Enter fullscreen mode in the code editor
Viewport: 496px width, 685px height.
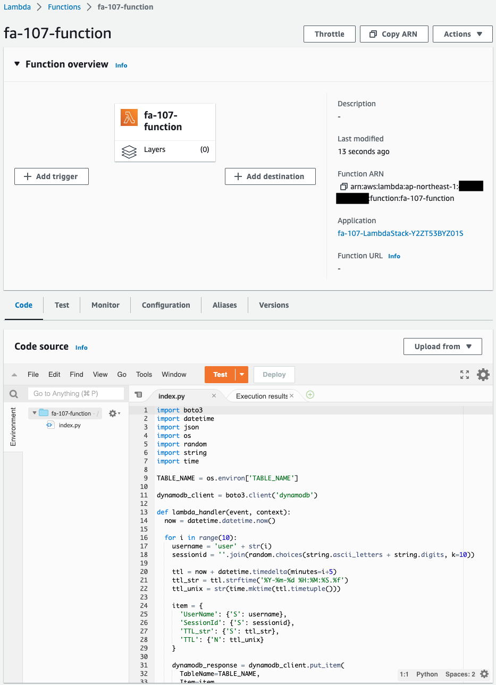(x=465, y=375)
